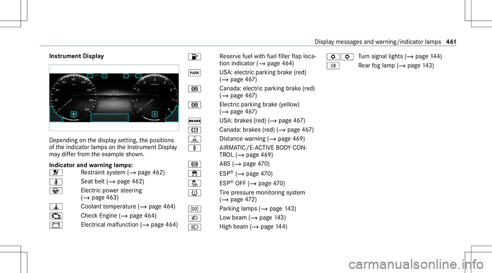Screen dimensions: 492x273
Task: Click the Electric power steering icon
Action: 56,191
